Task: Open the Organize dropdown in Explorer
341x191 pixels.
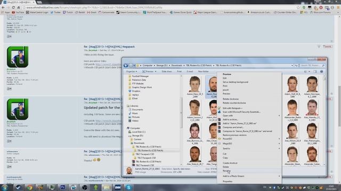Action: pos(132,72)
